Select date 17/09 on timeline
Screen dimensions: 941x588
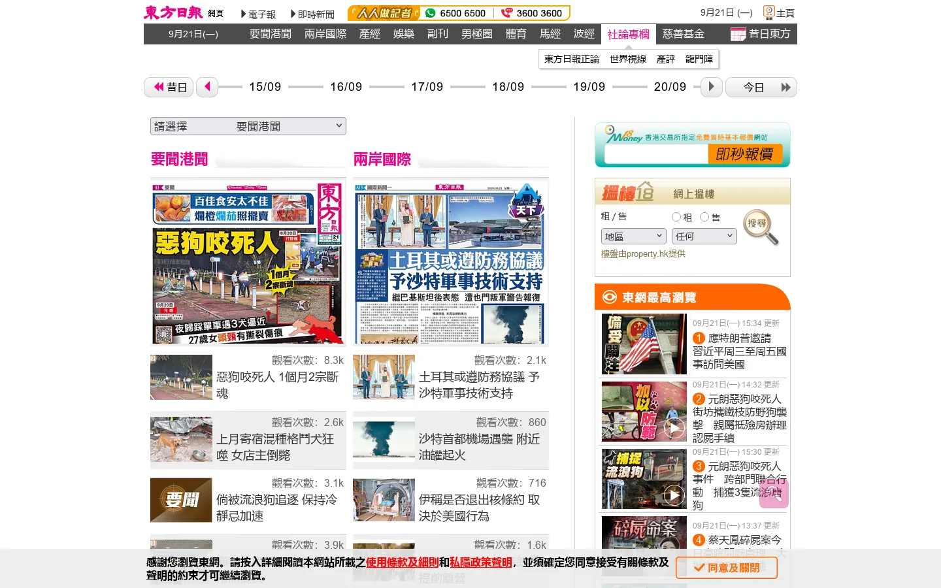coord(427,87)
